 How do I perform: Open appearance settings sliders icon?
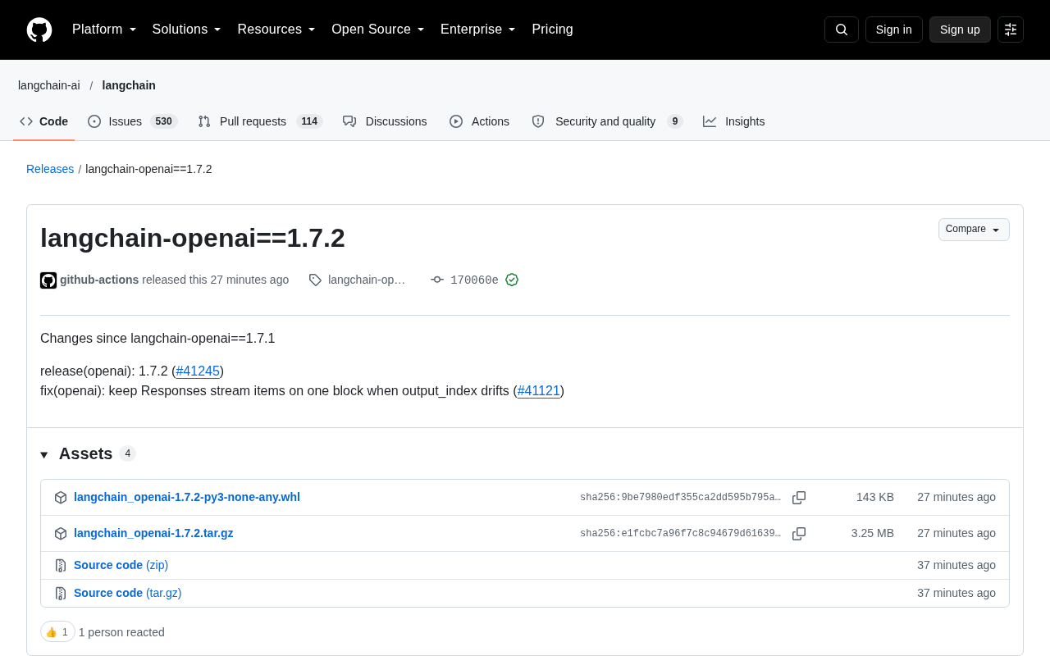coord(1011,30)
